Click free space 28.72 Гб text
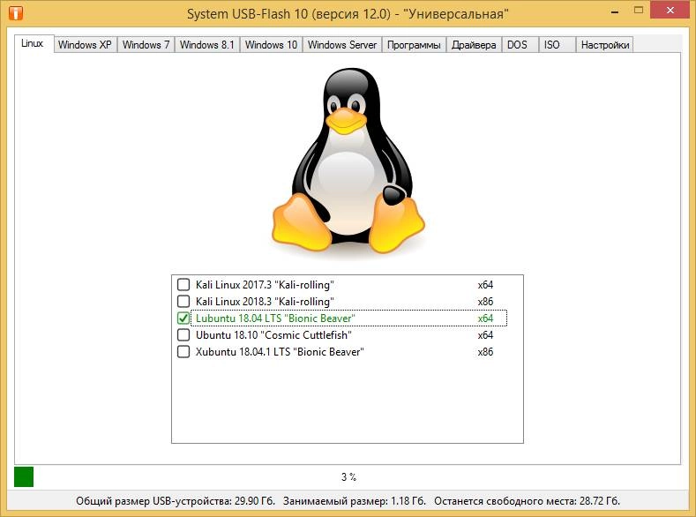696x517 pixels. click(x=527, y=501)
